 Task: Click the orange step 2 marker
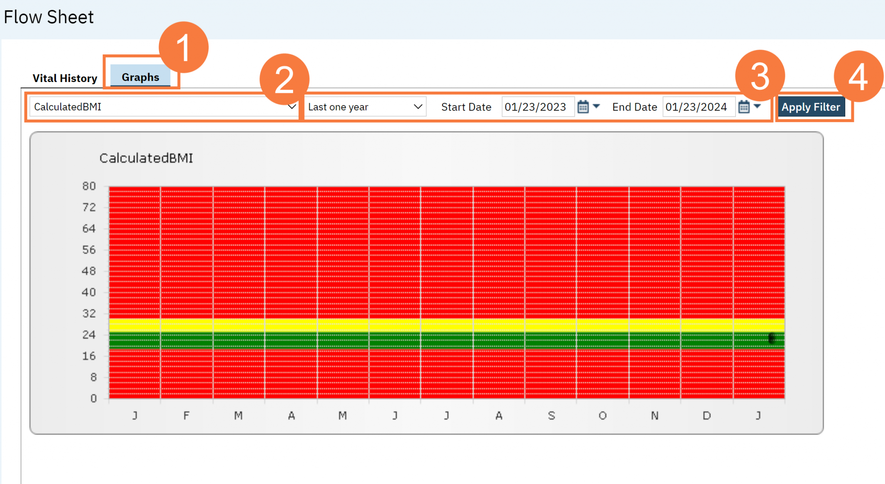tap(284, 79)
